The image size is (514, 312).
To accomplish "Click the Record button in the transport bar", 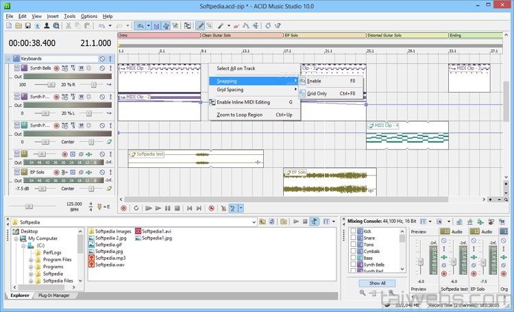I will [x=123, y=208].
